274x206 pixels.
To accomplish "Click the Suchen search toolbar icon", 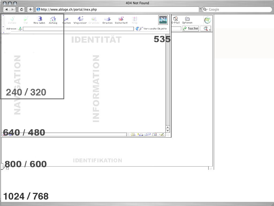I will click(x=67, y=20).
